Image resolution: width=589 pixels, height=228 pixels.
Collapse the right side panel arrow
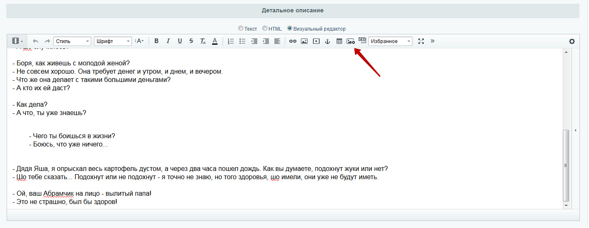point(575,130)
